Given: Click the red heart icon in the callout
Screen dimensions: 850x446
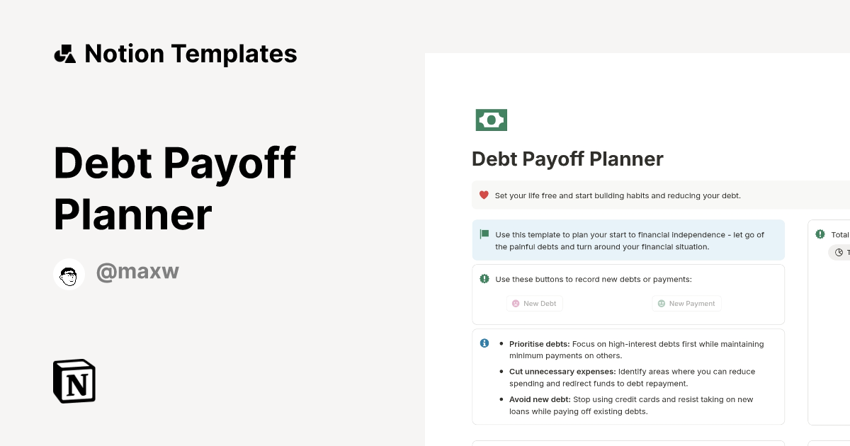Looking at the screenshot, I should click(484, 195).
